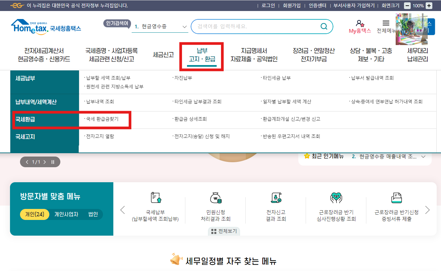Switch visitor menu to 법인
This screenshot has height=271, width=441.
[94, 215]
